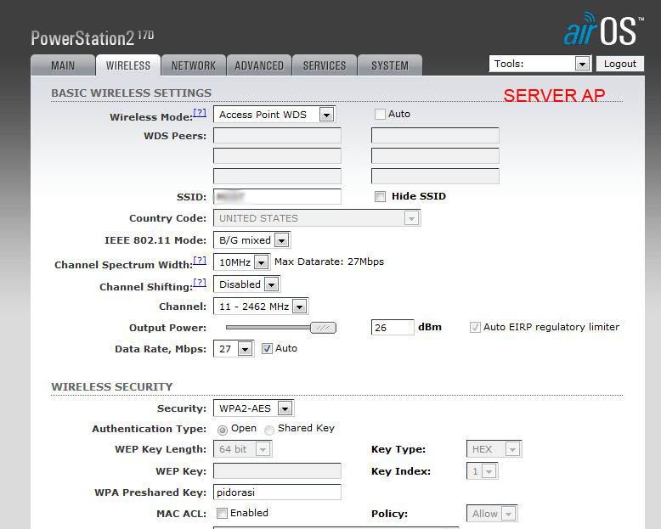This screenshot has height=529, width=661.
Task: Open the Channel 11 - 2462 MHz dropdown
Action: pos(261,307)
